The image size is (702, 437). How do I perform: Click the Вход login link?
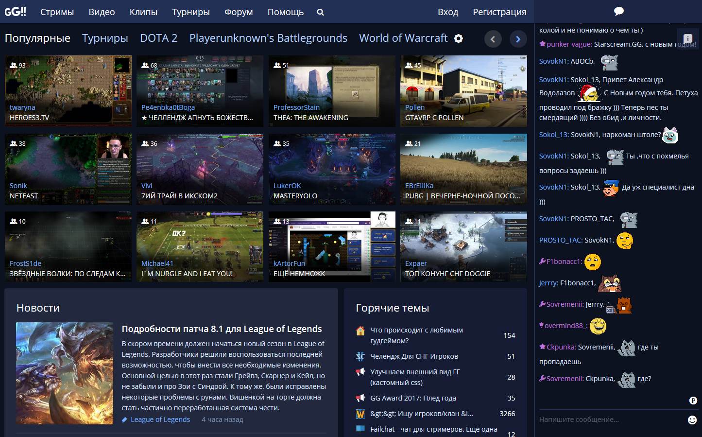click(x=448, y=12)
